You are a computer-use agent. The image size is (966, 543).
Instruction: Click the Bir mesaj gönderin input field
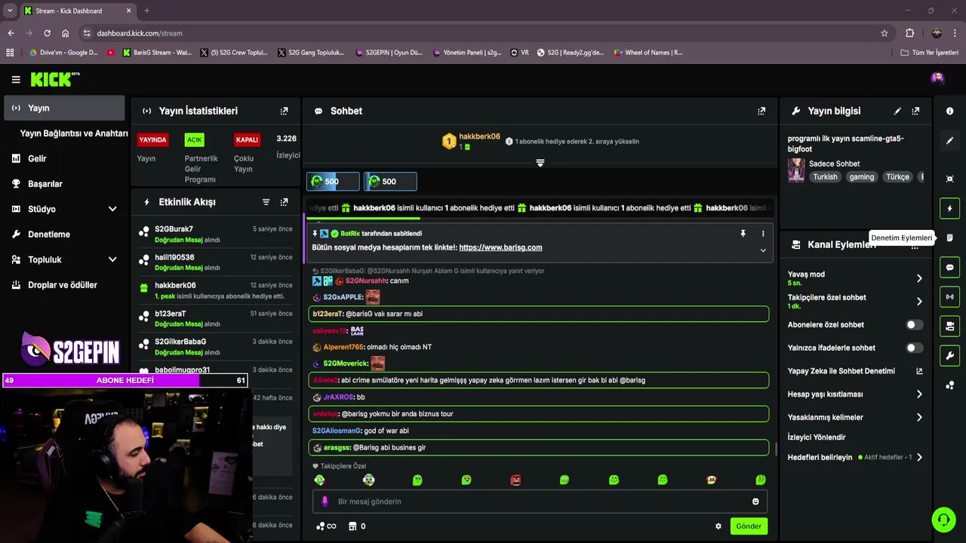[540, 502]
